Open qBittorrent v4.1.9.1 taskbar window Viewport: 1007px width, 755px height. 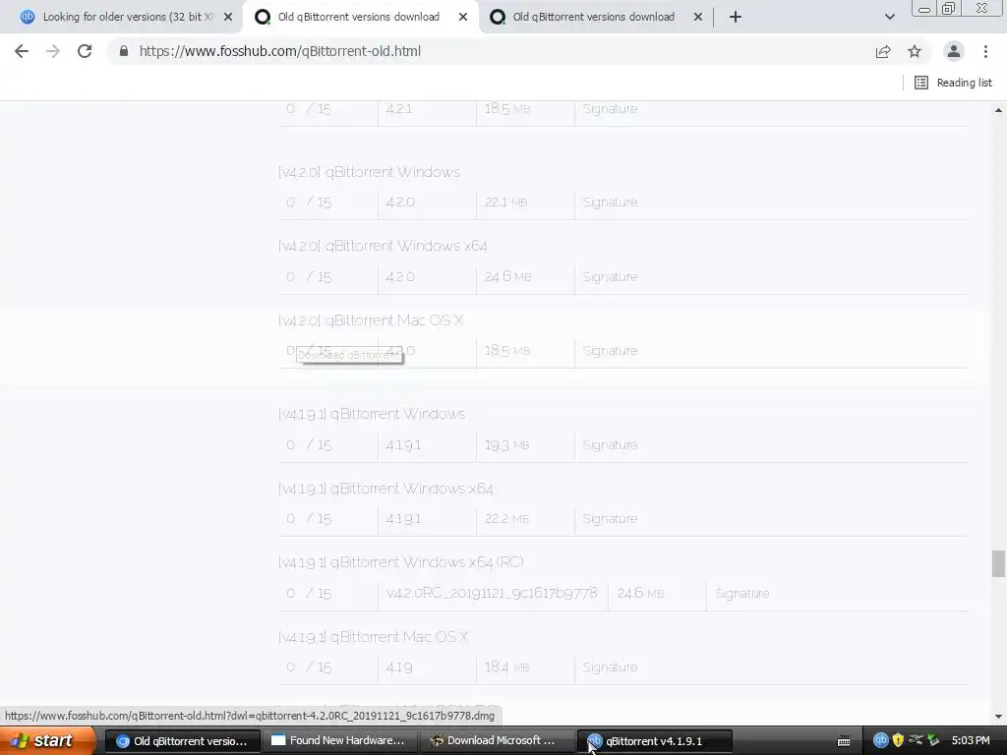coord(654,741)
